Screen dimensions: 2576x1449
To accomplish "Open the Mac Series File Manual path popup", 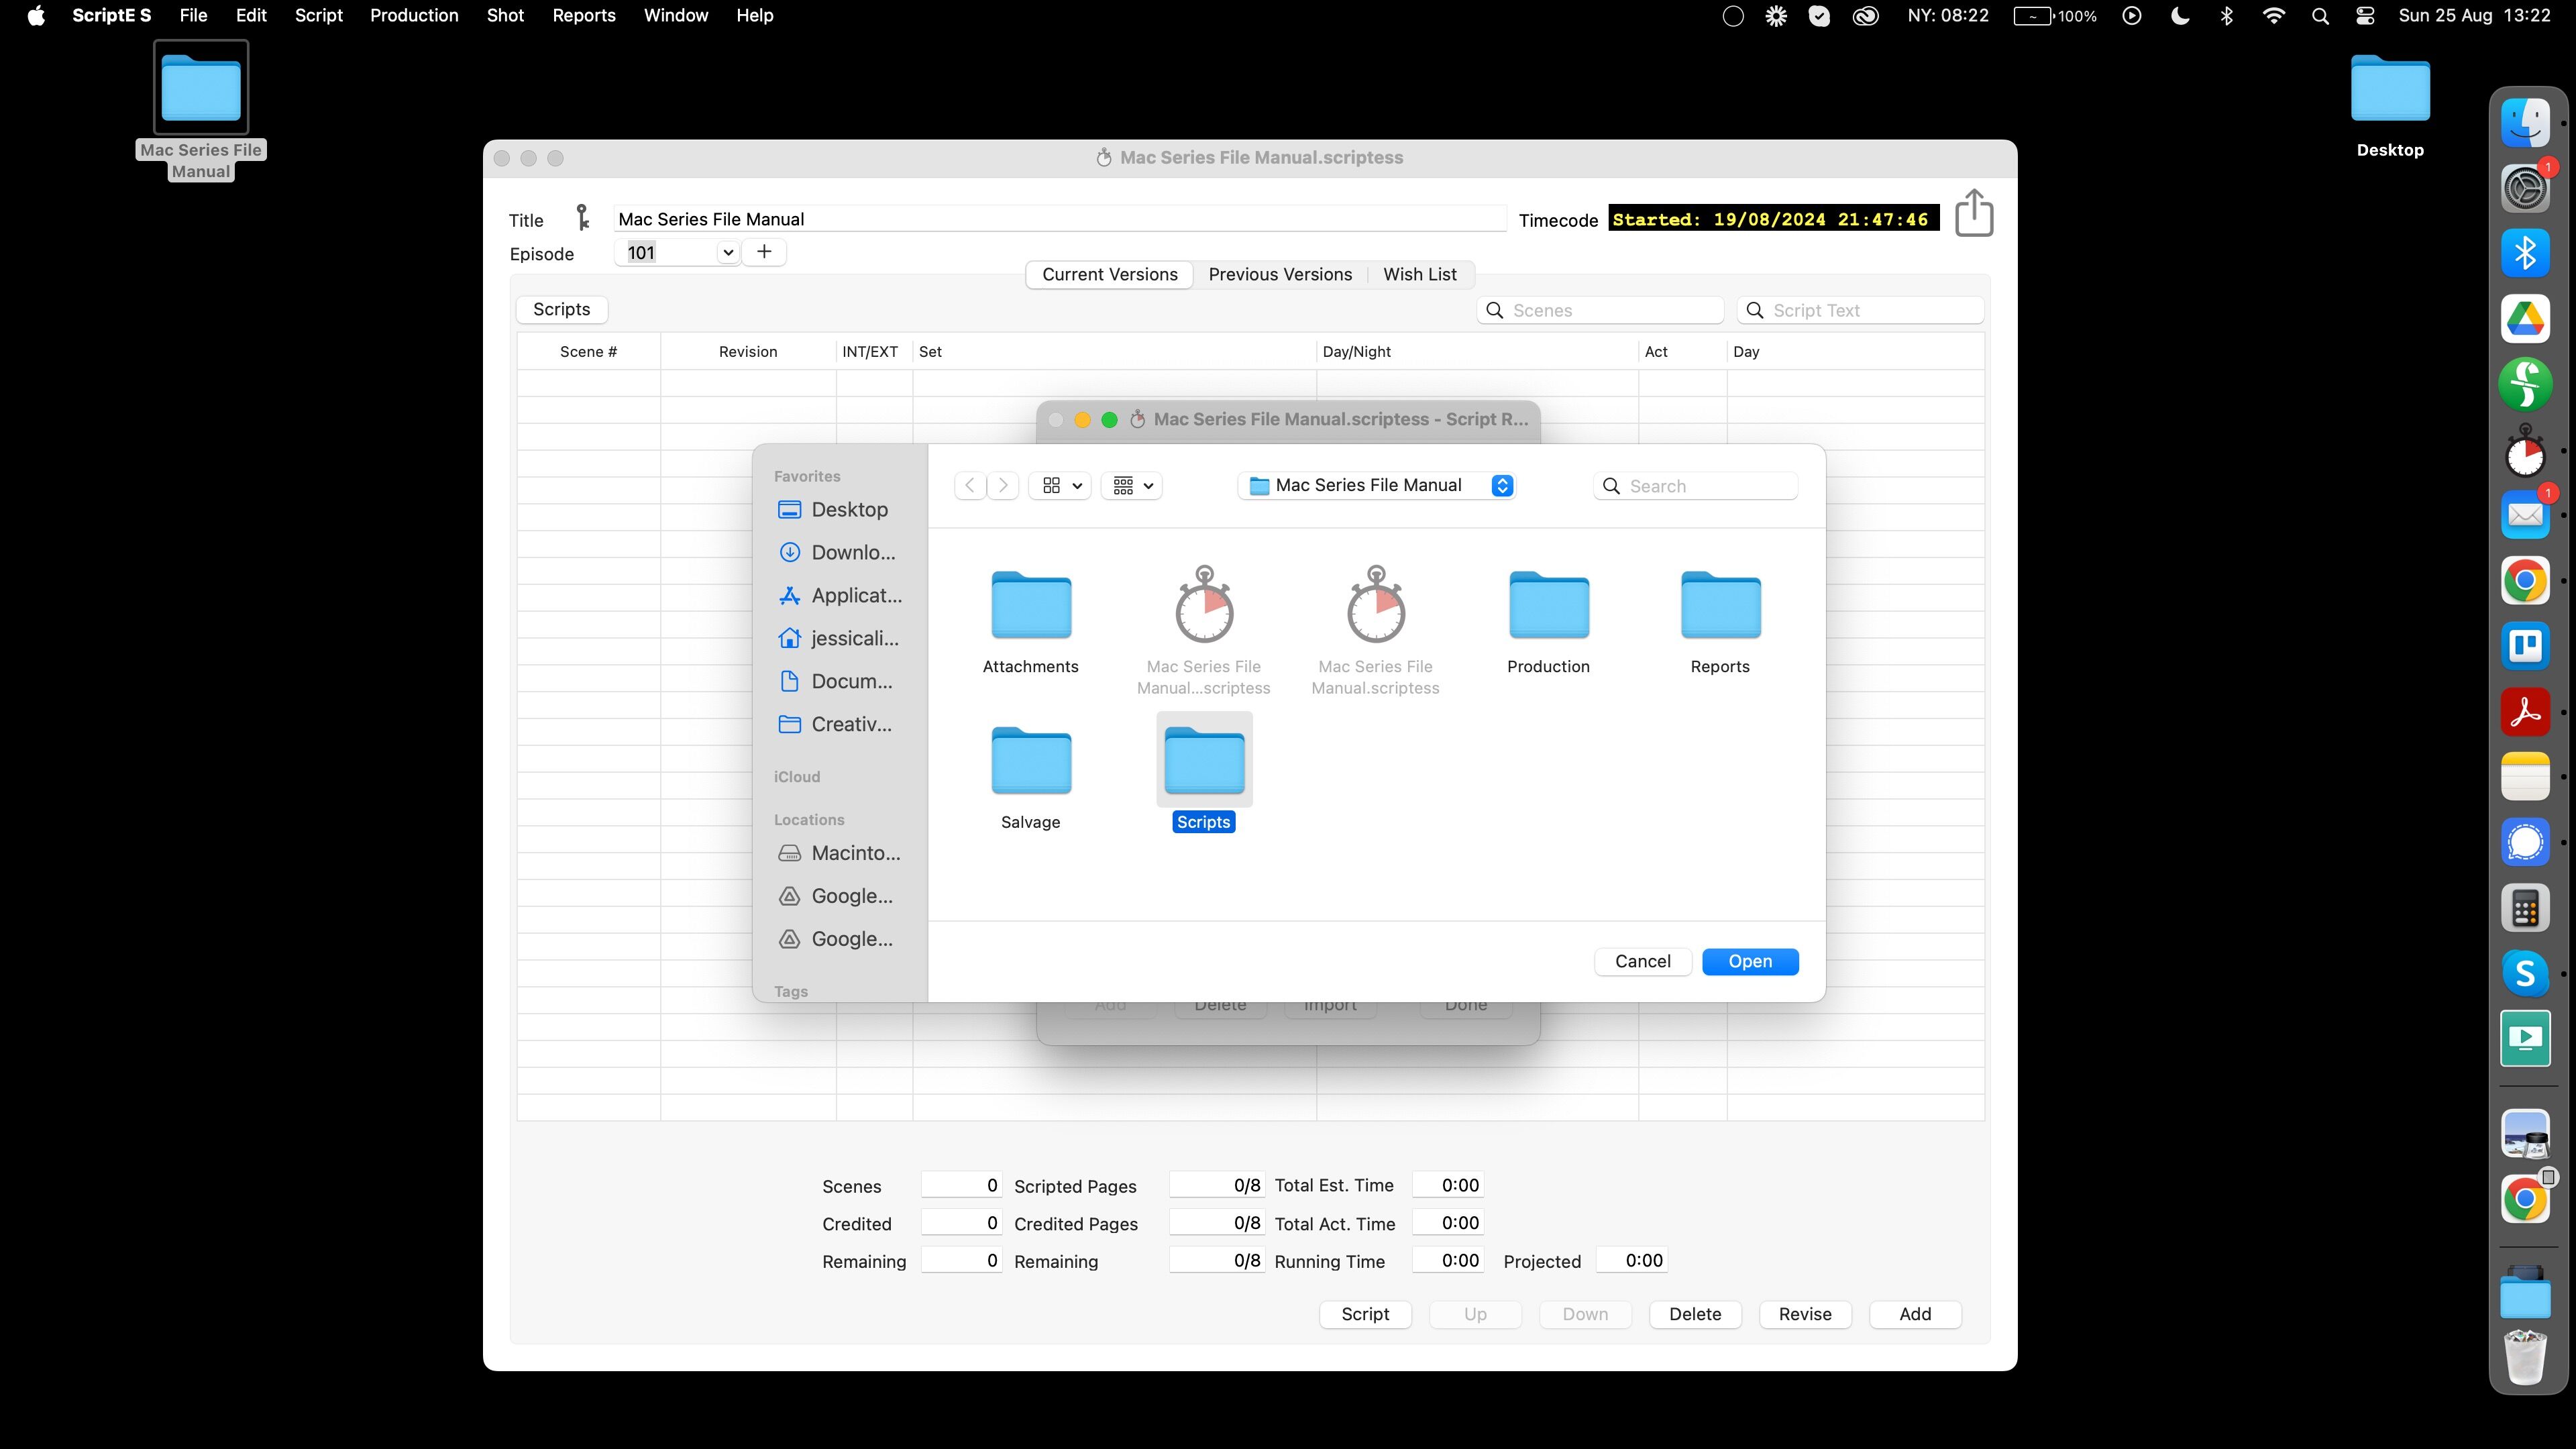I will (x=1376, y=486).
